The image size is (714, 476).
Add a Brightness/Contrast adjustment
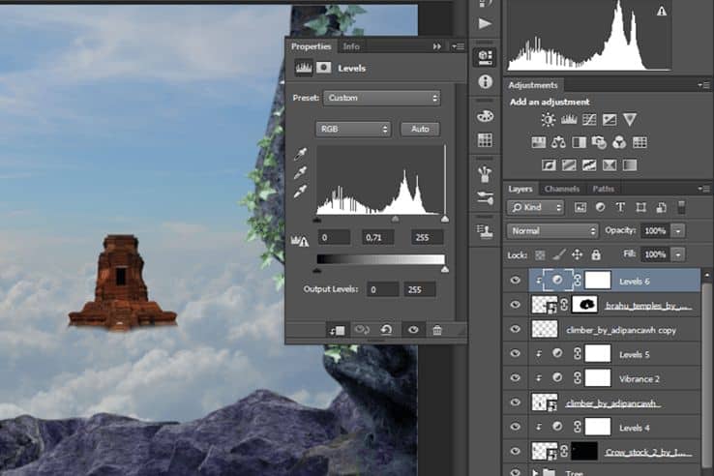[548, 120]
